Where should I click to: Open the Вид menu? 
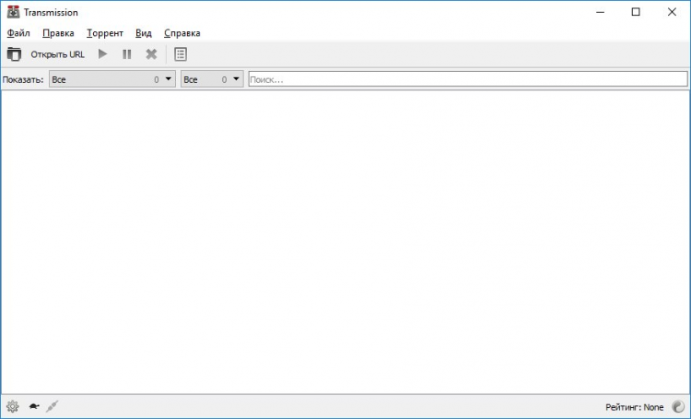tap(144, 33)
